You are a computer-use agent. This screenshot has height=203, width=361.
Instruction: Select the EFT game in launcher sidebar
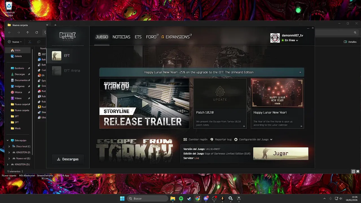[68, 56]
